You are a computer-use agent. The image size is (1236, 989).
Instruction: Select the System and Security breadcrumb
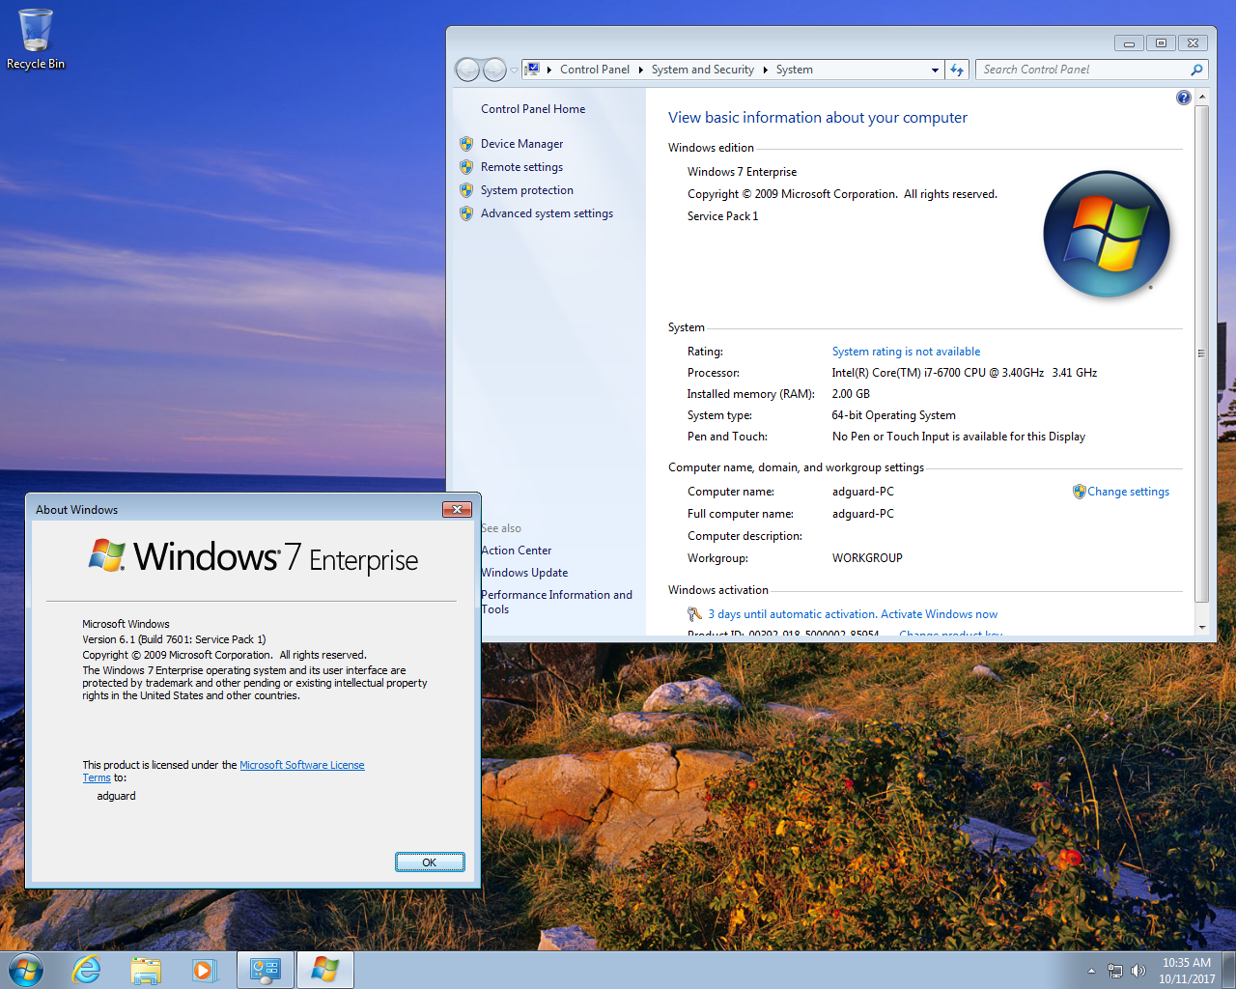point(702,70)
